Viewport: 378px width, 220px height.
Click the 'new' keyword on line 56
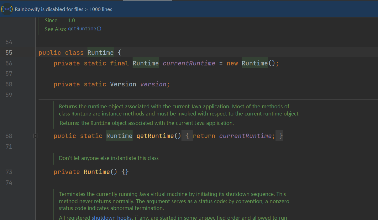pos(232,63)
